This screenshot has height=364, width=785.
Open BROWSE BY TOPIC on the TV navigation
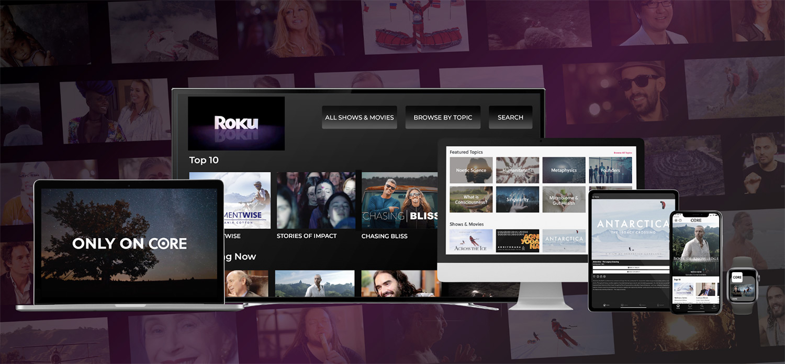click(443, 117)
